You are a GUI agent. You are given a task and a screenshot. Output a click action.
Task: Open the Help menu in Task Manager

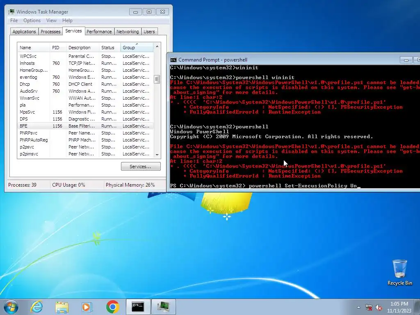point(67,21)
